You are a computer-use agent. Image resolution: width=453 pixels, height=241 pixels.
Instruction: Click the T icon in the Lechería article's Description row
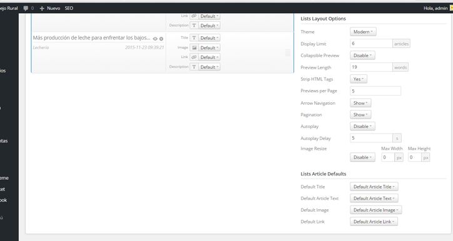[194, 67]
